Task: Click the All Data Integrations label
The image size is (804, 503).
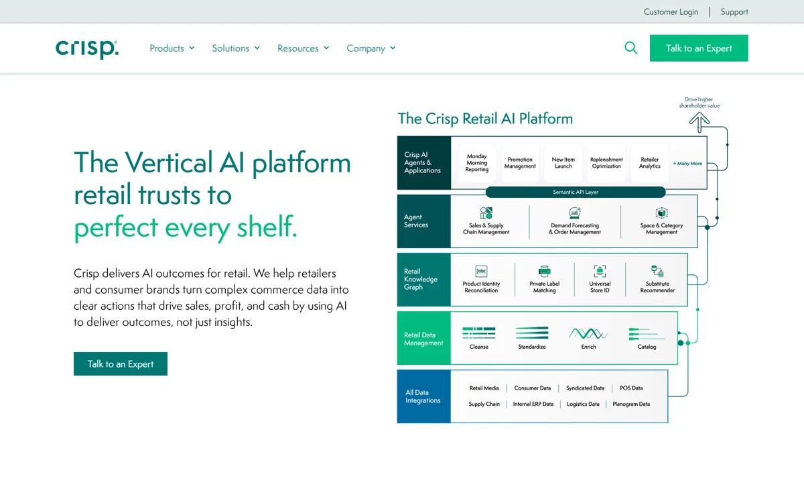Action: coord(423,396)
